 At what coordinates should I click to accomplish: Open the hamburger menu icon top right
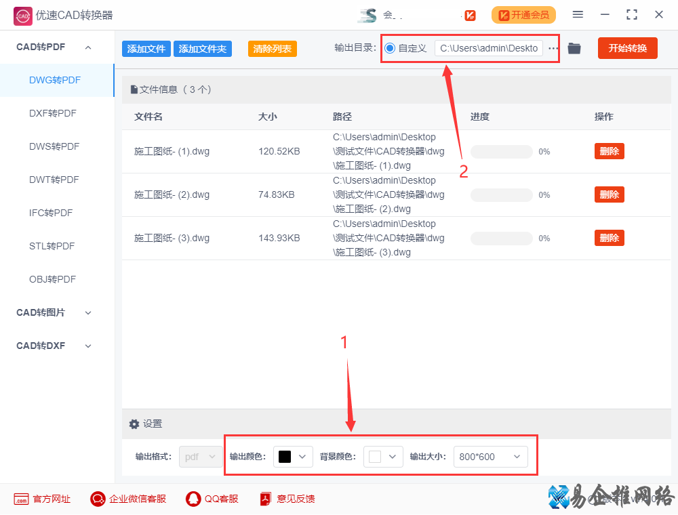click(578, 14)
